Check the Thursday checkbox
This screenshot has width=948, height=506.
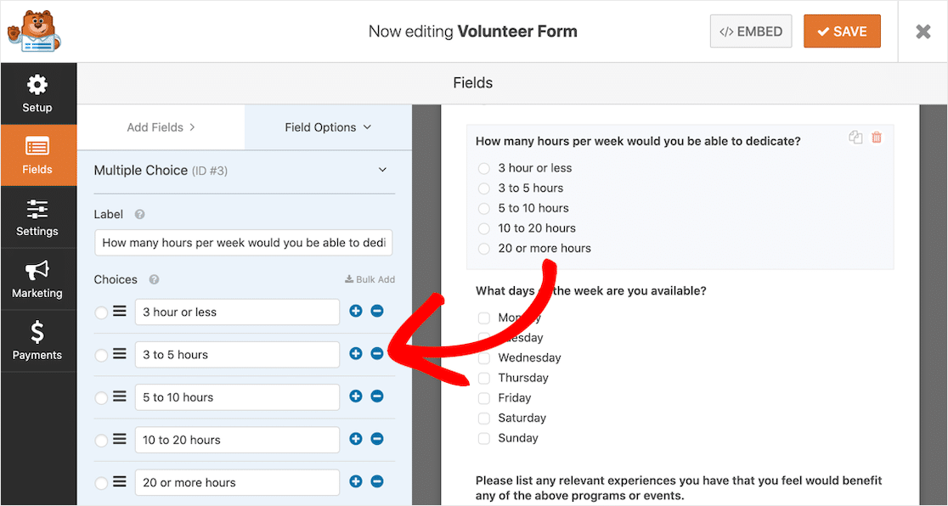(x=483, y=379)
